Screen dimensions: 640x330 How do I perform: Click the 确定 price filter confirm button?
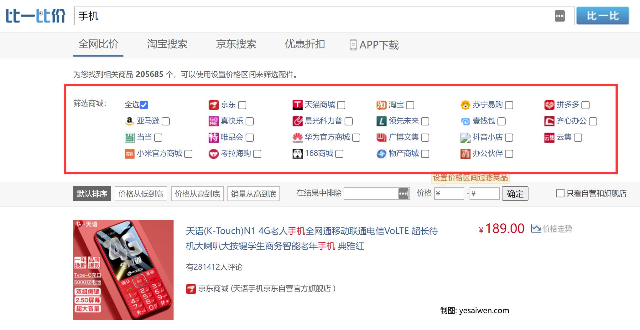pyautogui.click(x=515, y=194)
